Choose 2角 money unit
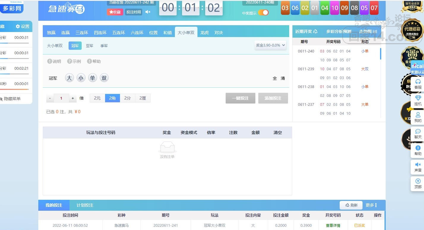 tap(113, 98)
